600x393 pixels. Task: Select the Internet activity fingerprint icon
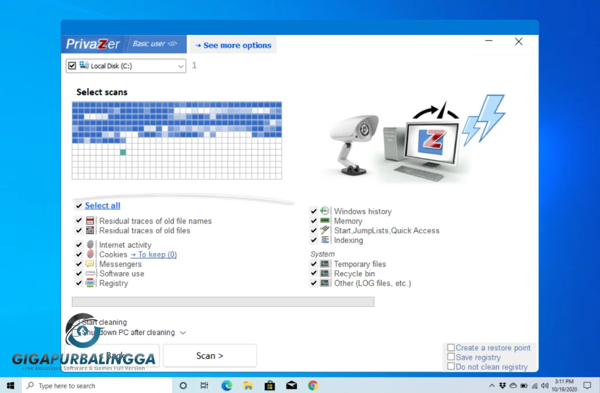tap(89, 244)
